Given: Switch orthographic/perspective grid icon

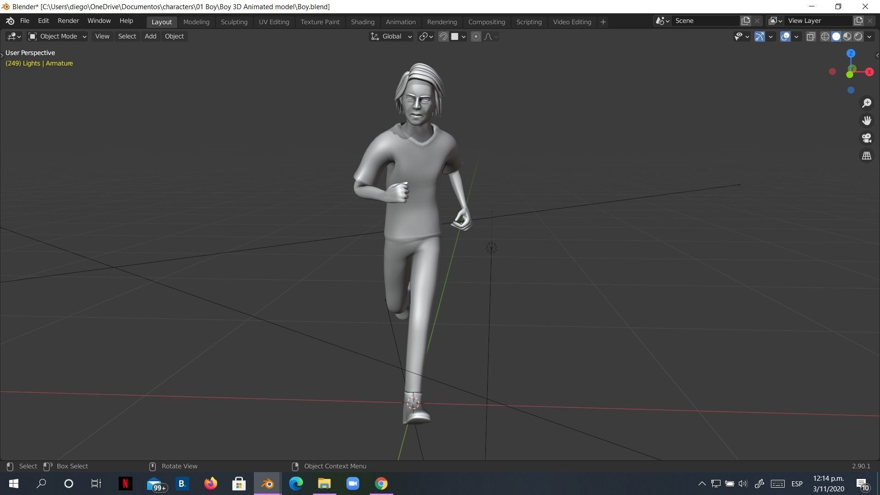Looking at the screenshot, I should click(x=866, y=156).
